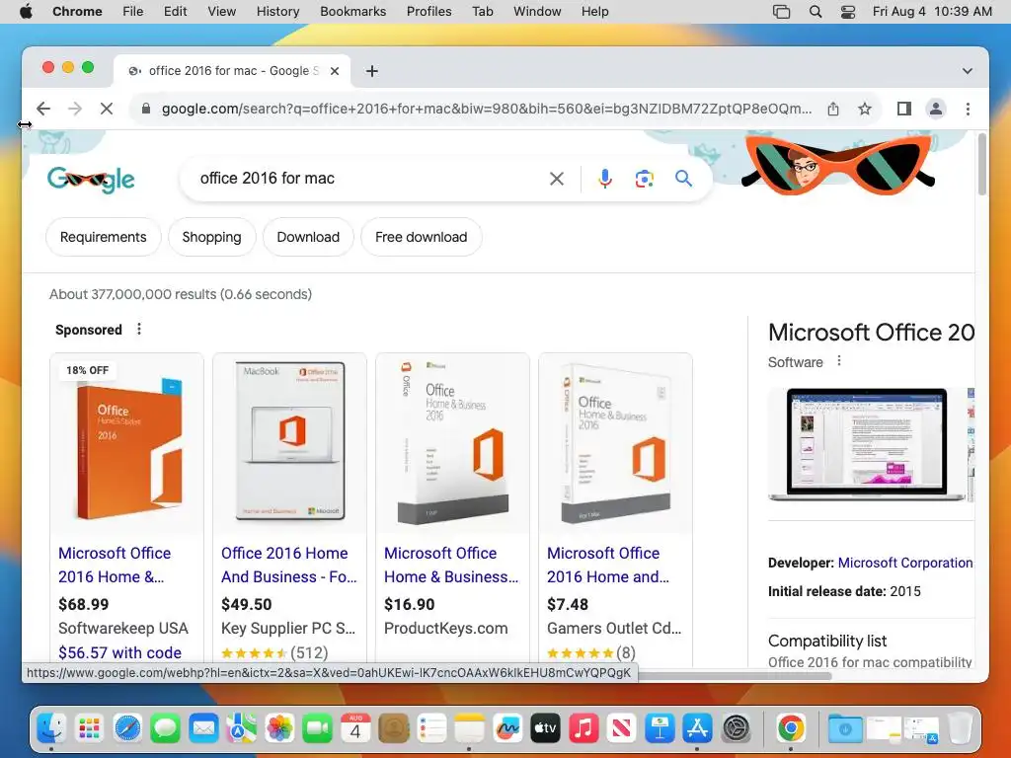Click the blue magnifier search icon

(x=683, y=179)
